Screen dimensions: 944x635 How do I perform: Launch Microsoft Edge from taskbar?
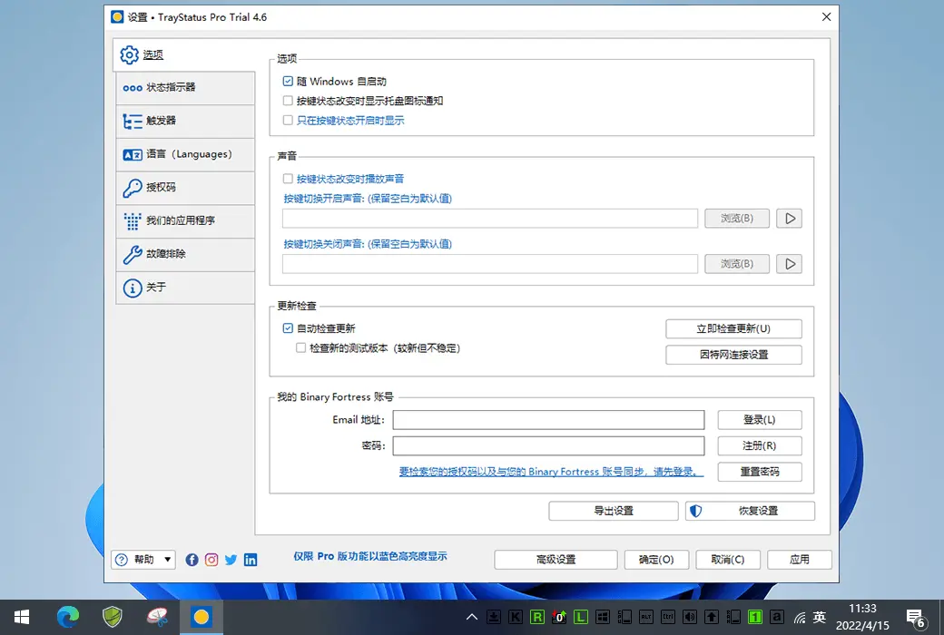(x=67, y=617)
